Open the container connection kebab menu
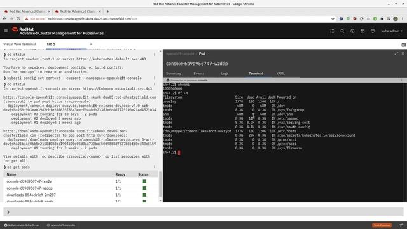 tap(401, 80)
